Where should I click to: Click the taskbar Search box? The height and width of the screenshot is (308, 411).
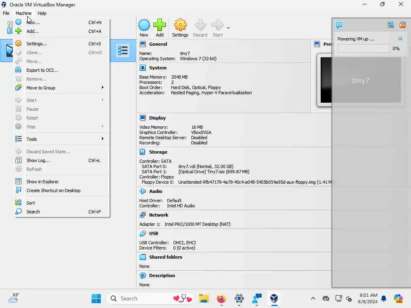click(150, 298)
